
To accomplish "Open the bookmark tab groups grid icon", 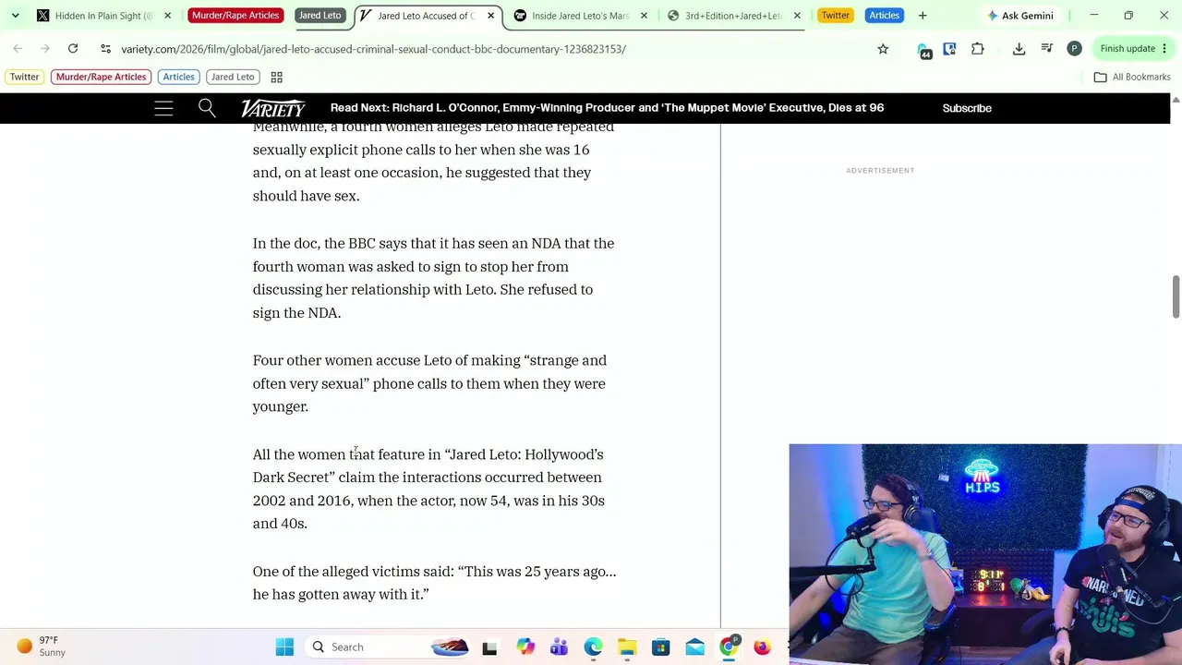I will [276, 78].
